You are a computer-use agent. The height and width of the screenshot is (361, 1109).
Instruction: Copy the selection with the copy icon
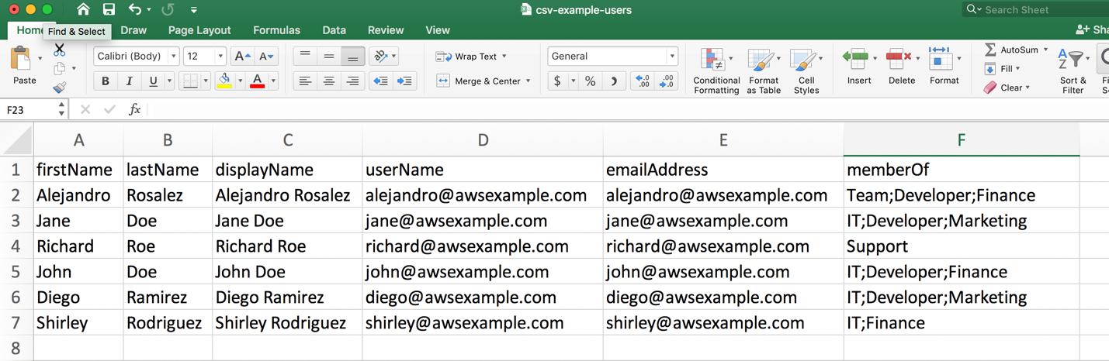[59, 69]
